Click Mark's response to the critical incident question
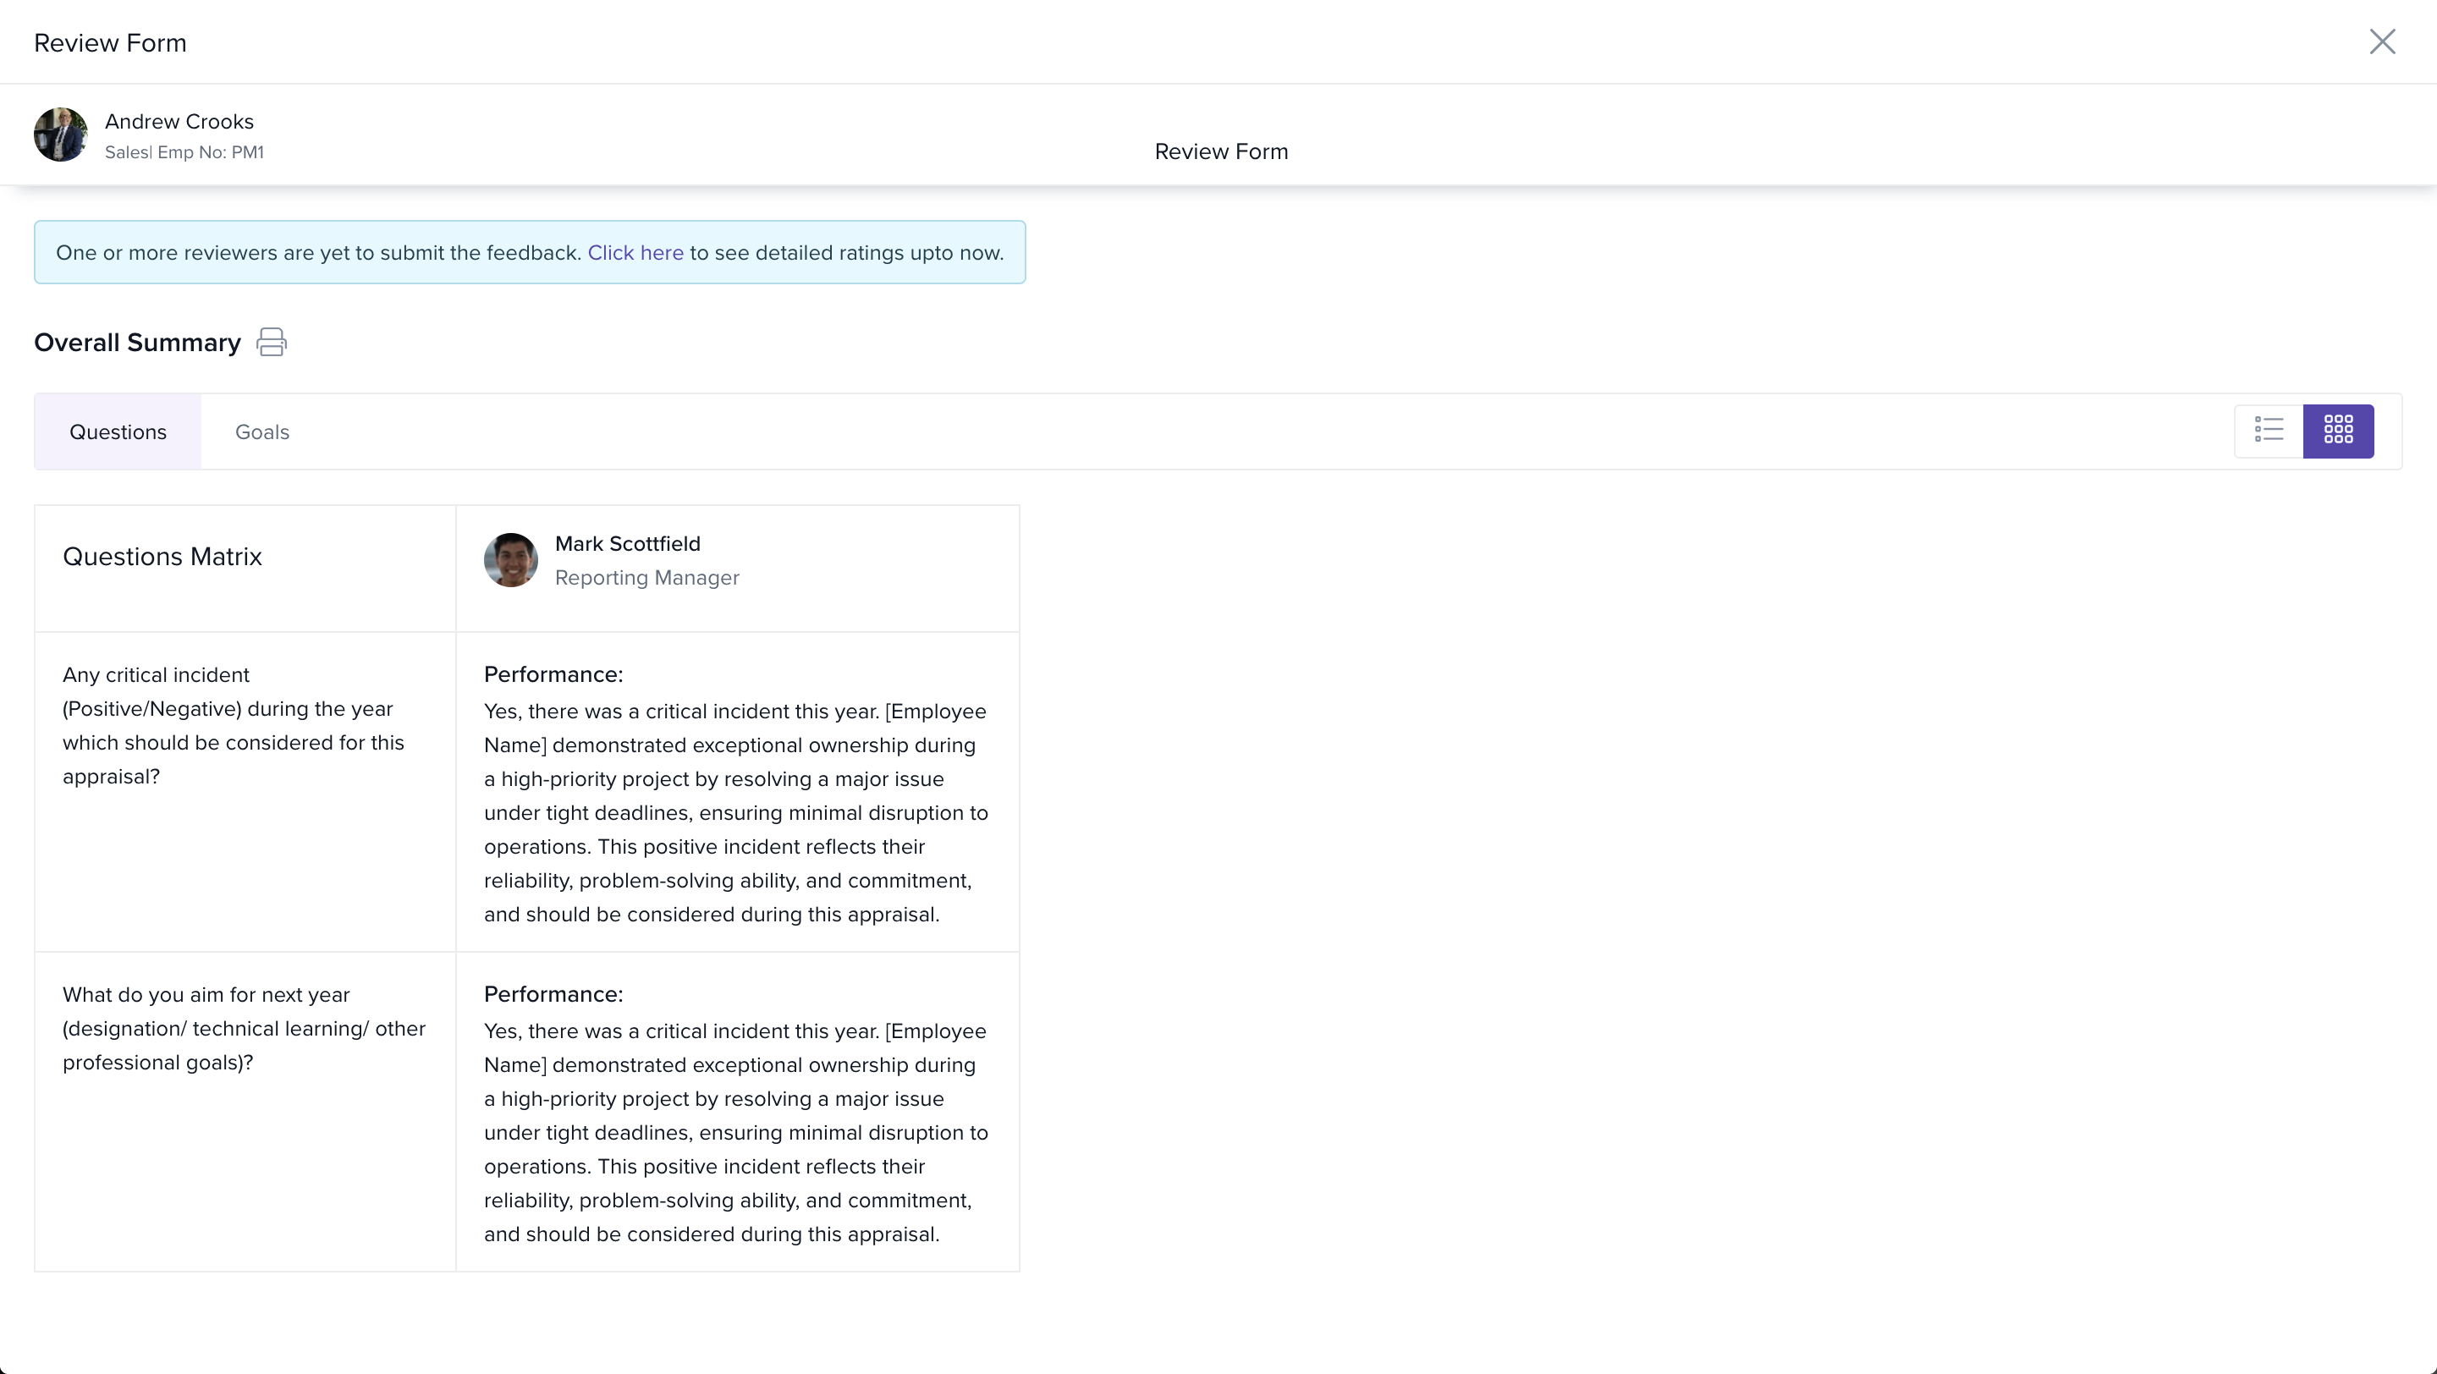The image size is (2437, 1374). pyautogui.click(x=736, y=812)
